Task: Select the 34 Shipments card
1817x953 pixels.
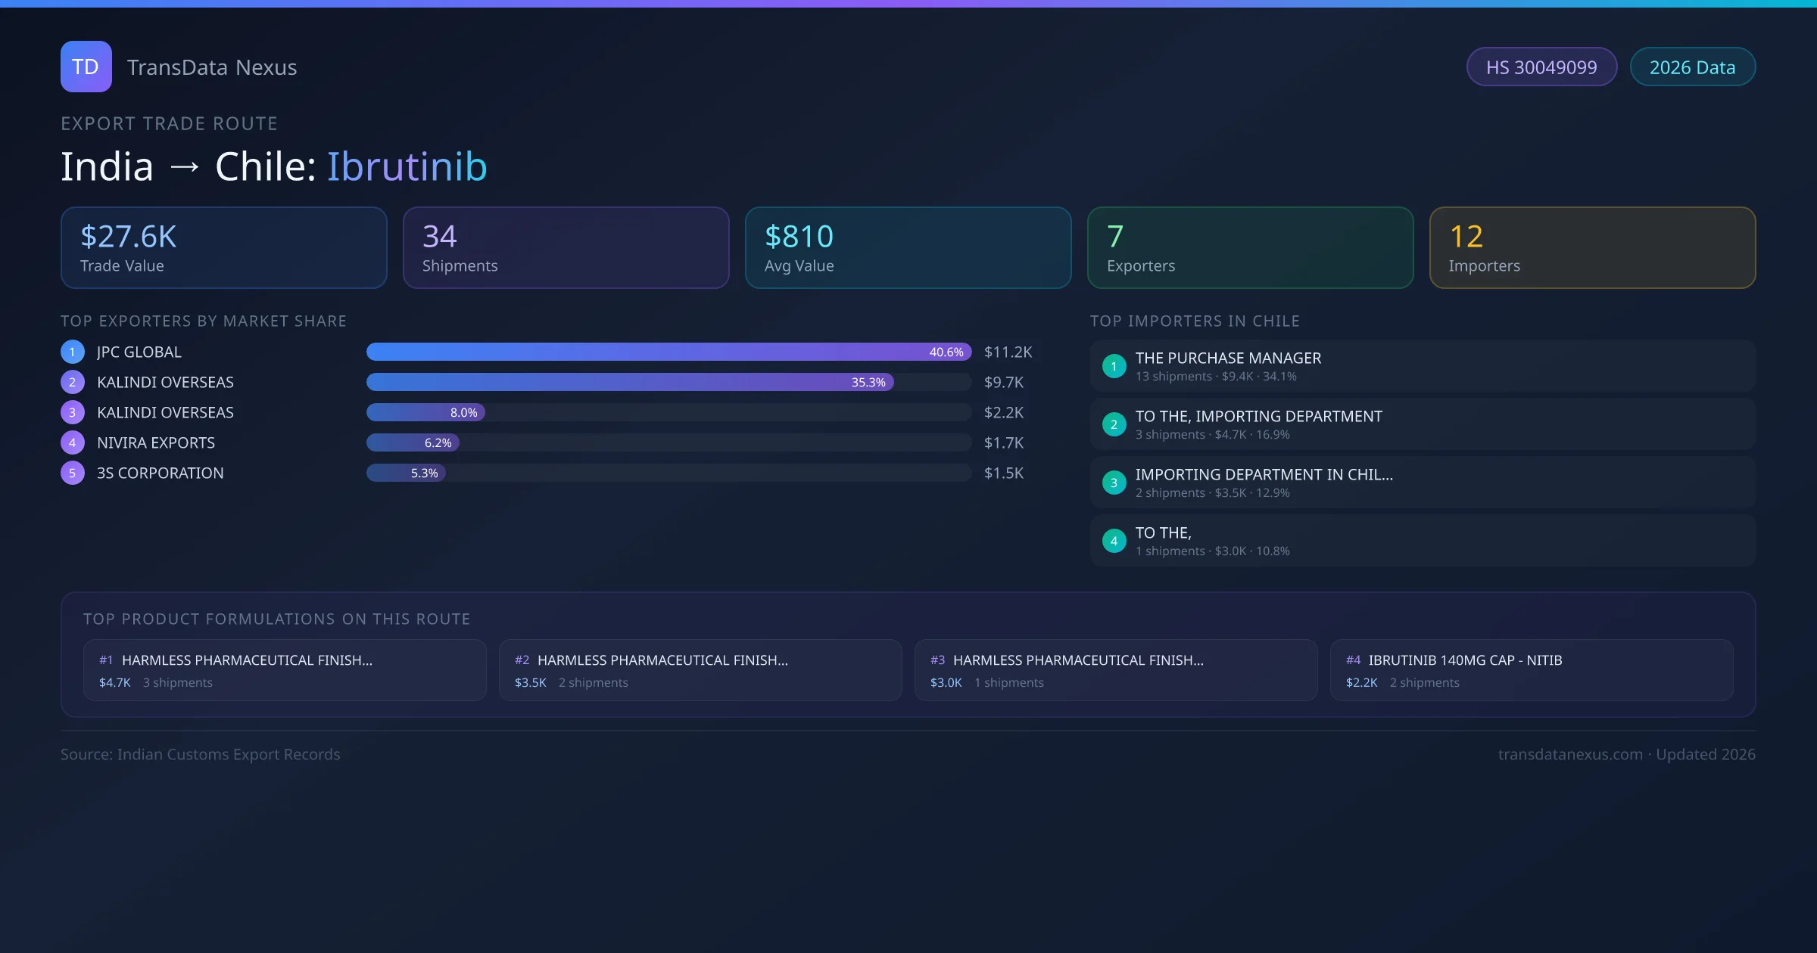Action: pos(566,248)
